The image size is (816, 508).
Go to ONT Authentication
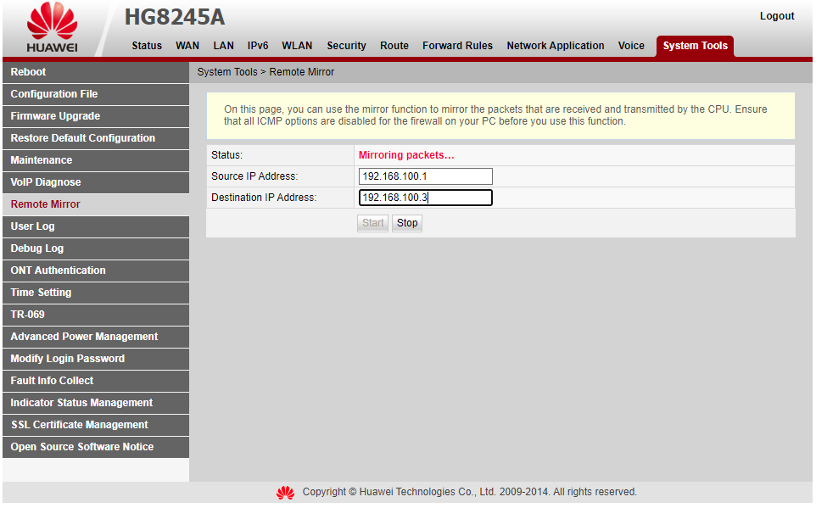pos(96,271)
